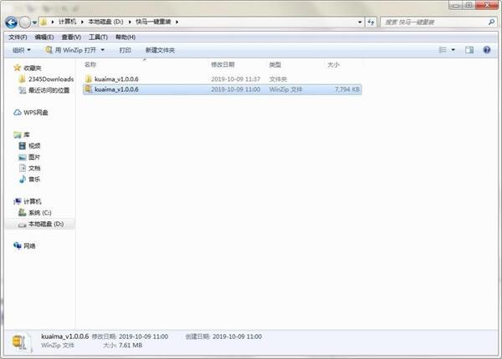The image size is (502, 359).
Task: Click the folder icon in the address bar
Action: [x=44, y=22]
